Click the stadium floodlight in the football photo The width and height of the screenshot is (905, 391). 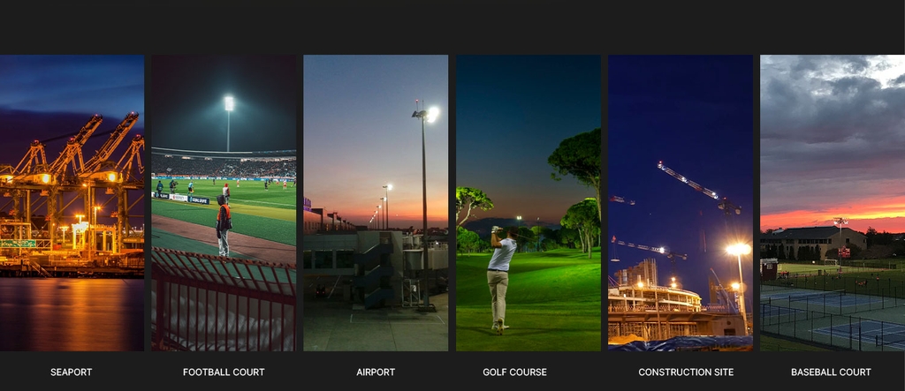229,104
